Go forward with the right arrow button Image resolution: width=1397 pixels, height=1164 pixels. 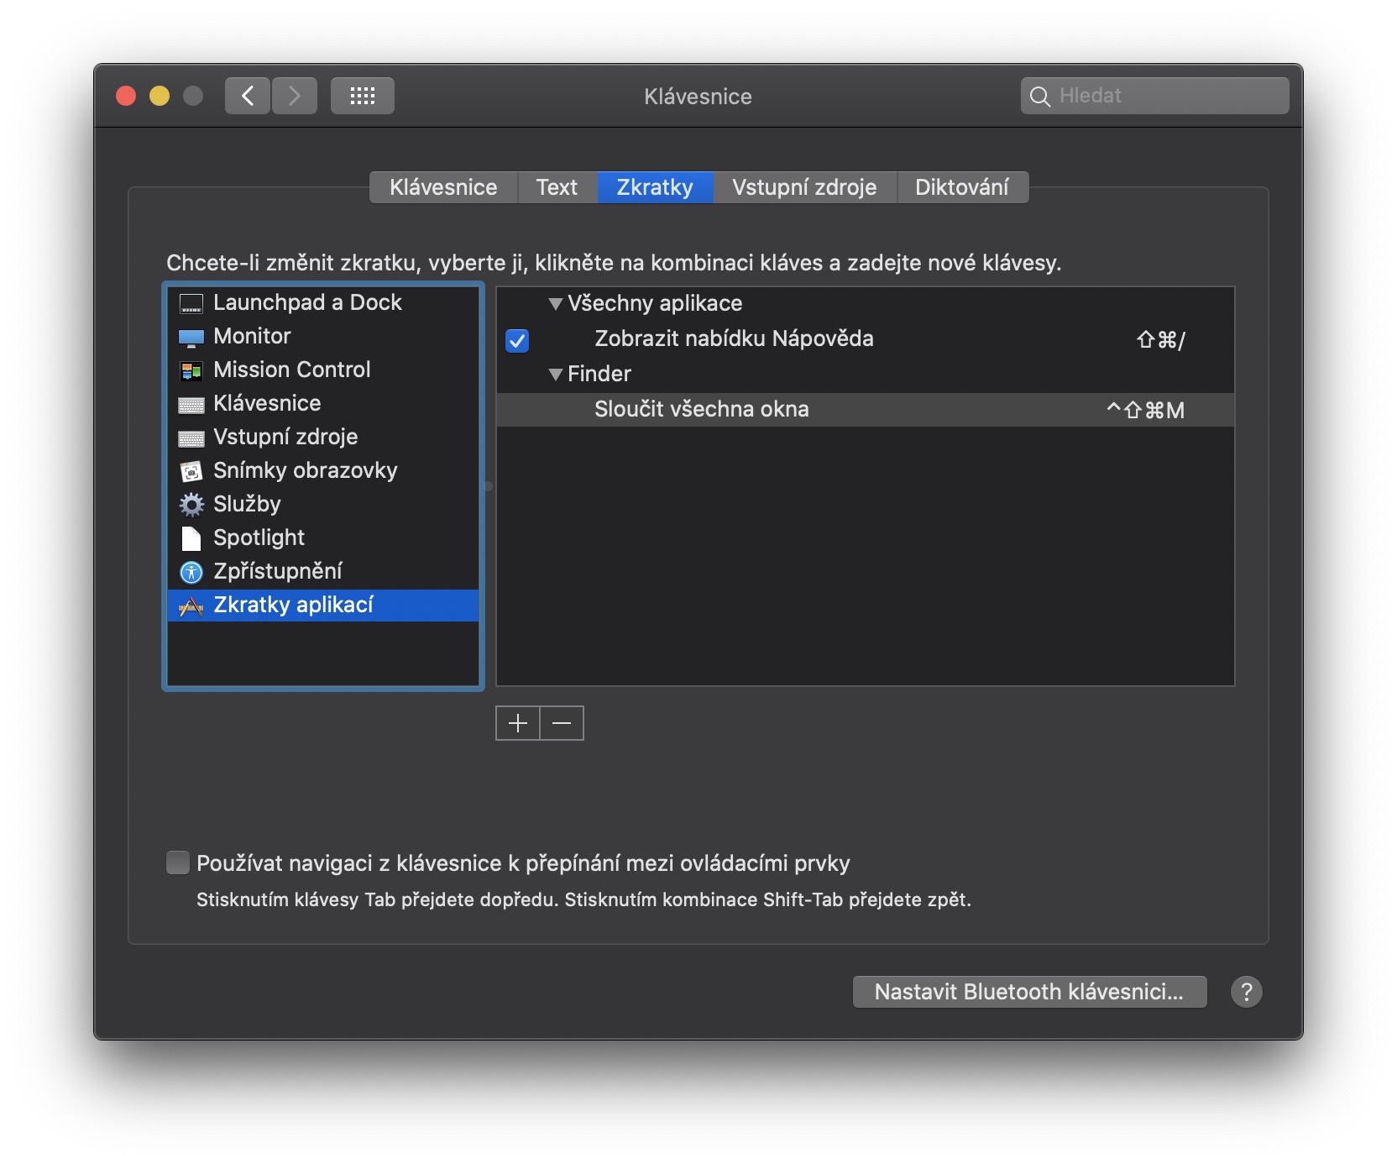(x=295, y=96)
